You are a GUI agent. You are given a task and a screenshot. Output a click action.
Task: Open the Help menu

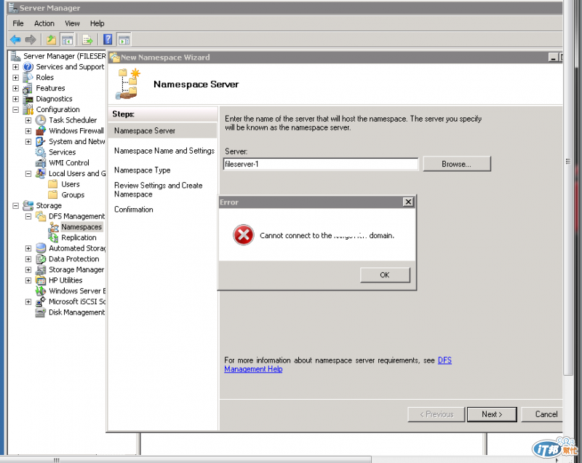point(97,23)
